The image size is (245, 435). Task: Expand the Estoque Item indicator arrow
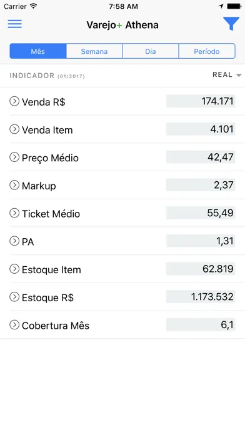pos(14,269)
